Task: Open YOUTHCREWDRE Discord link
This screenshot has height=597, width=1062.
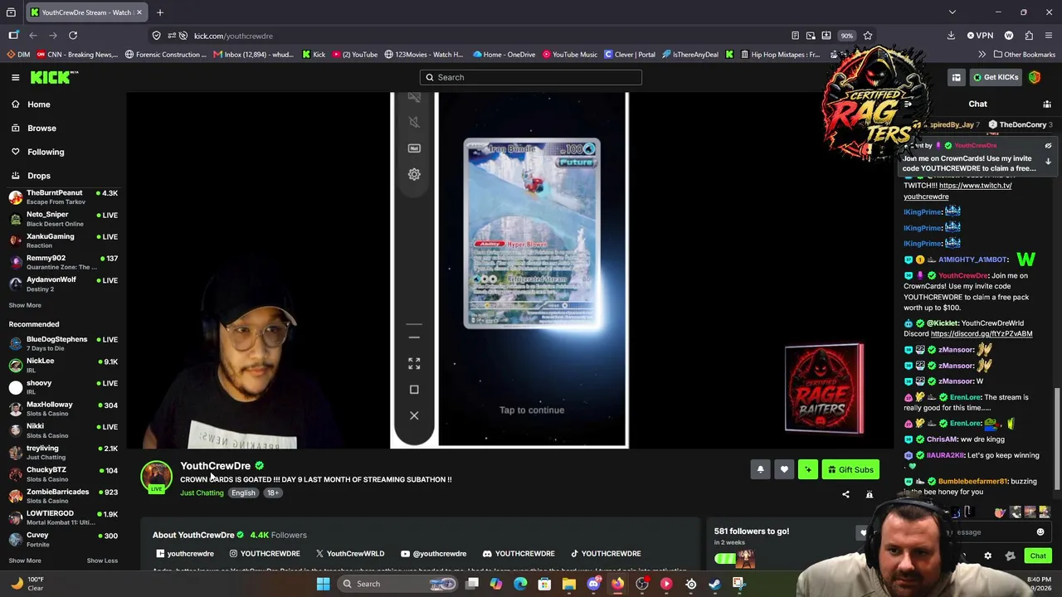Action: coord(519,554)
